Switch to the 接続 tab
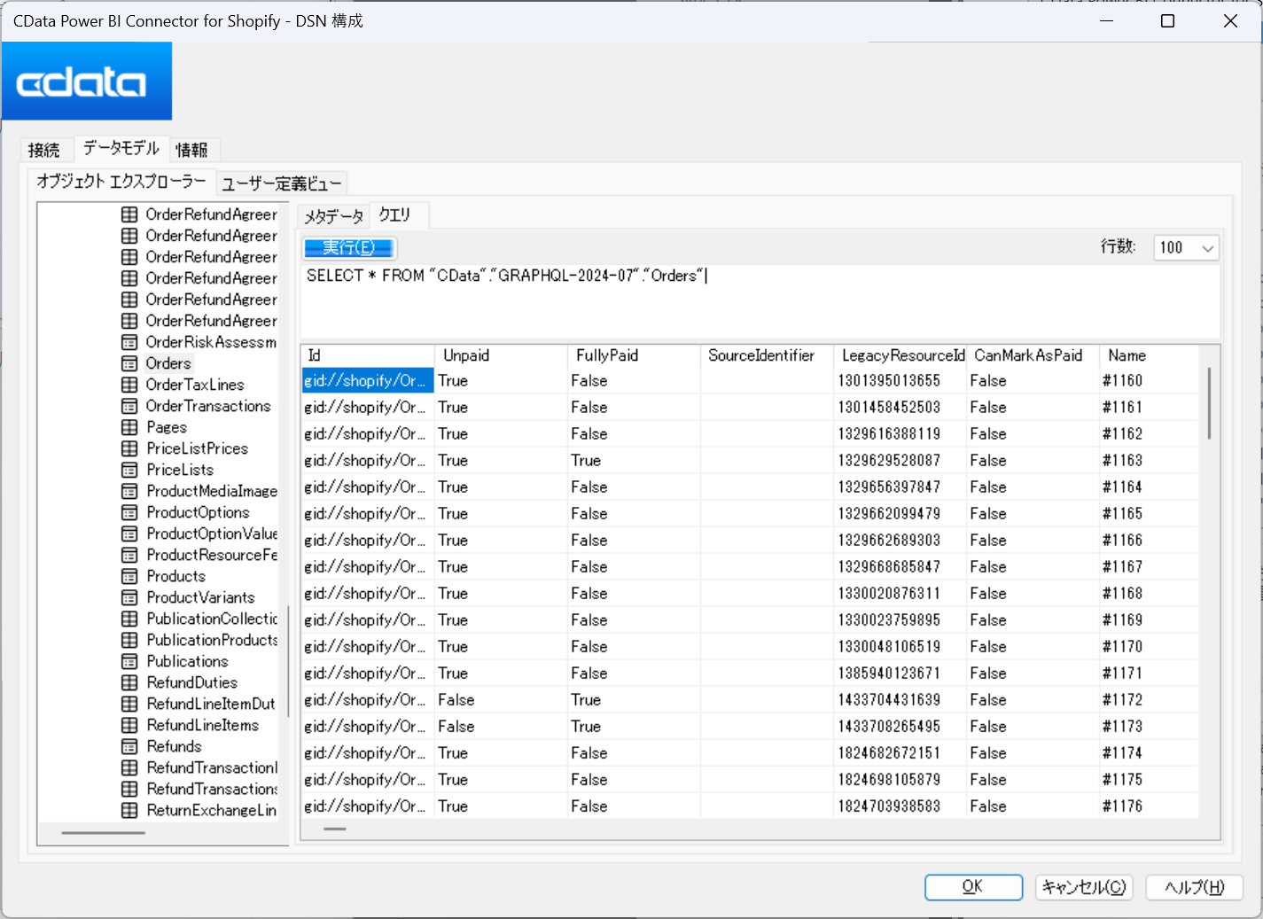This screenshot has width=1263, height=919. click(44, 150)
